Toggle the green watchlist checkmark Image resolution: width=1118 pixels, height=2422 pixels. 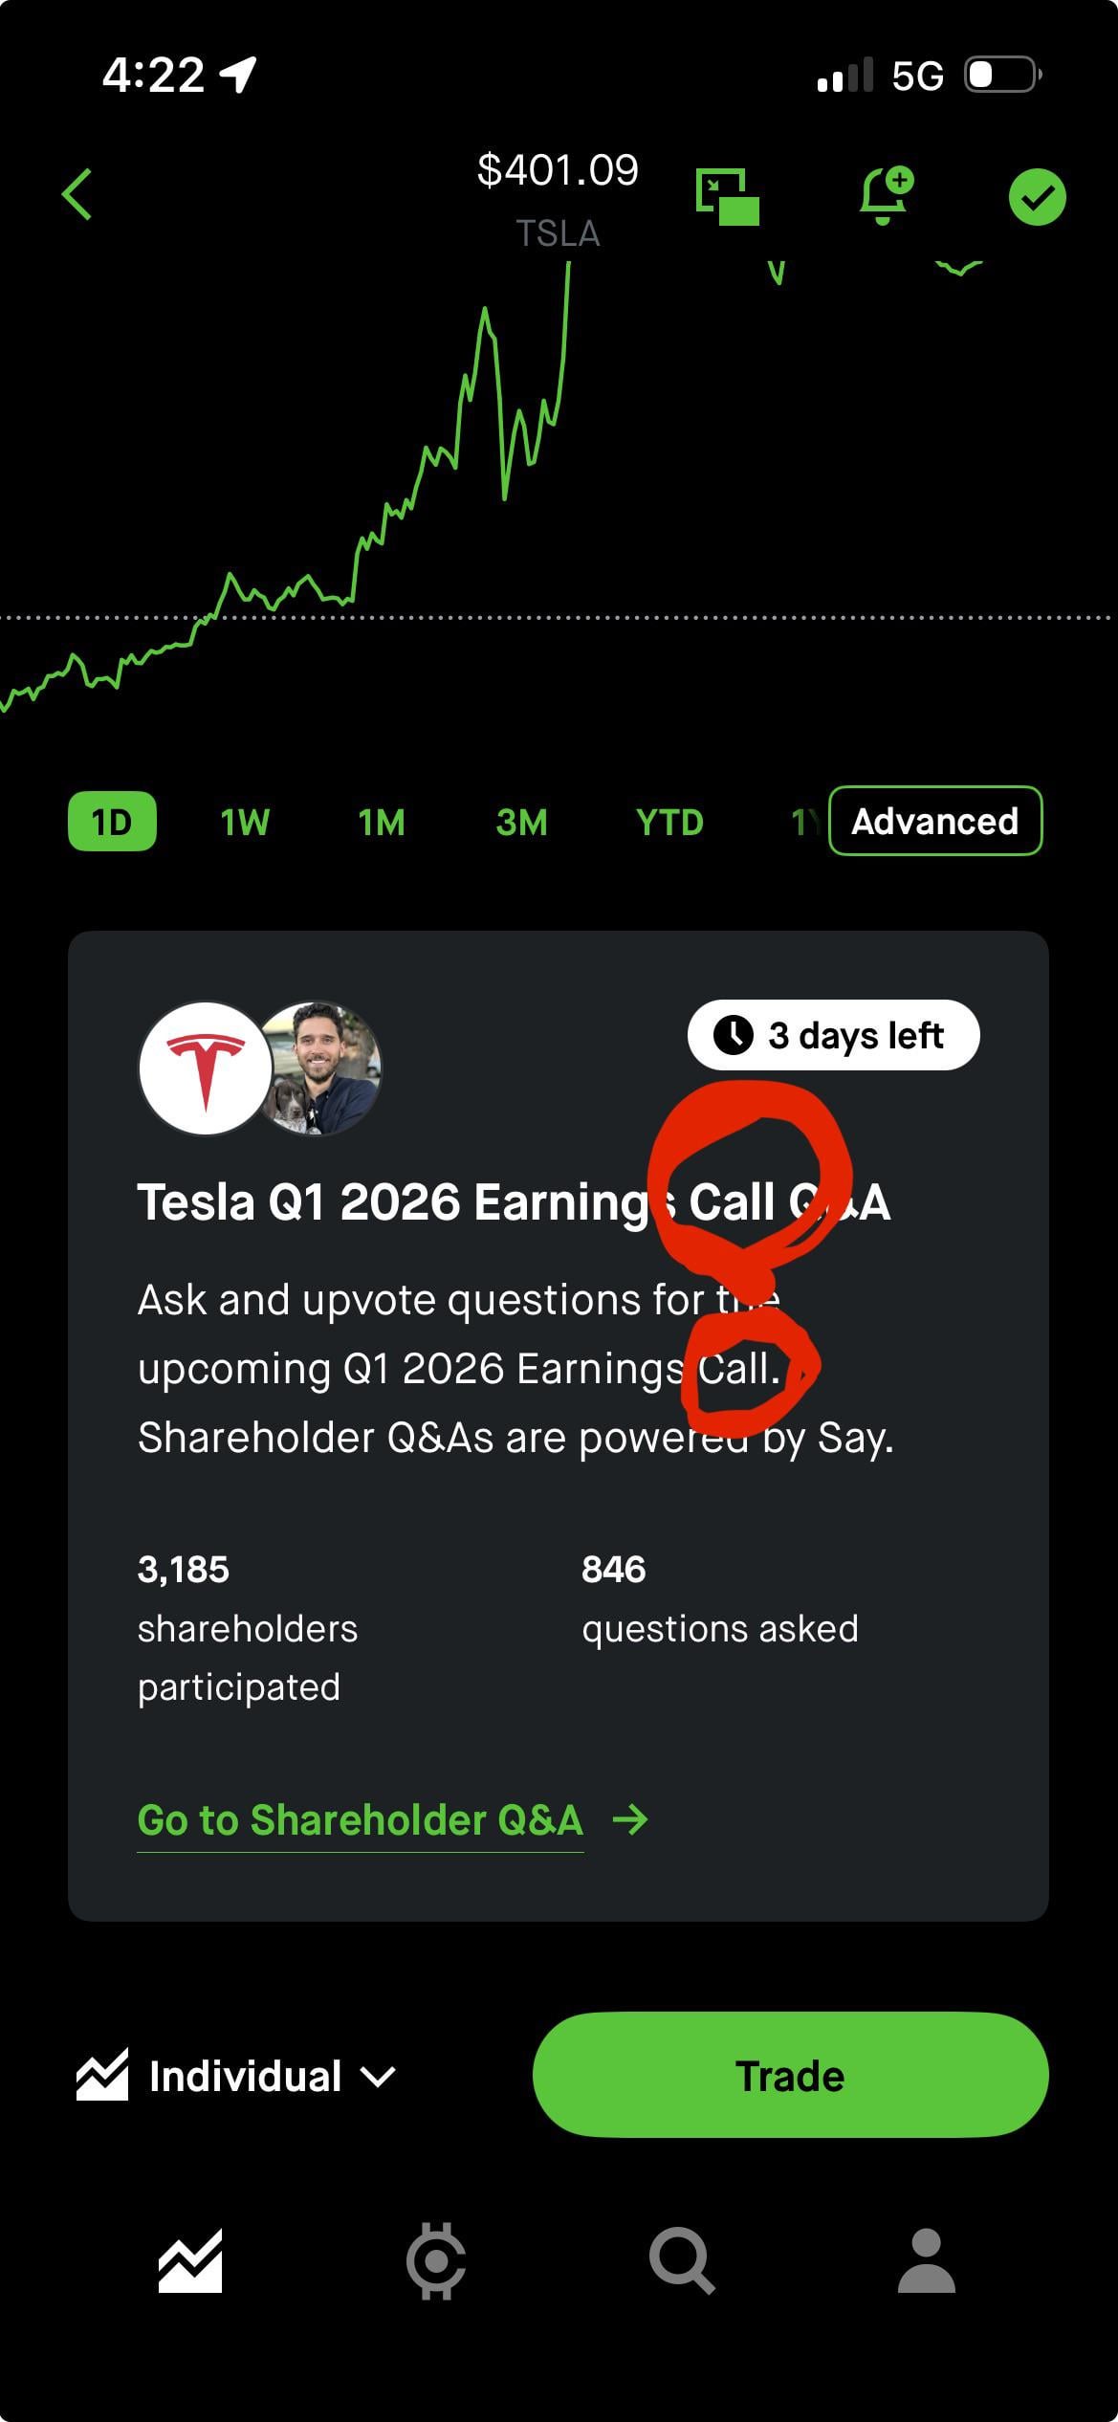tap(1037, 197)
